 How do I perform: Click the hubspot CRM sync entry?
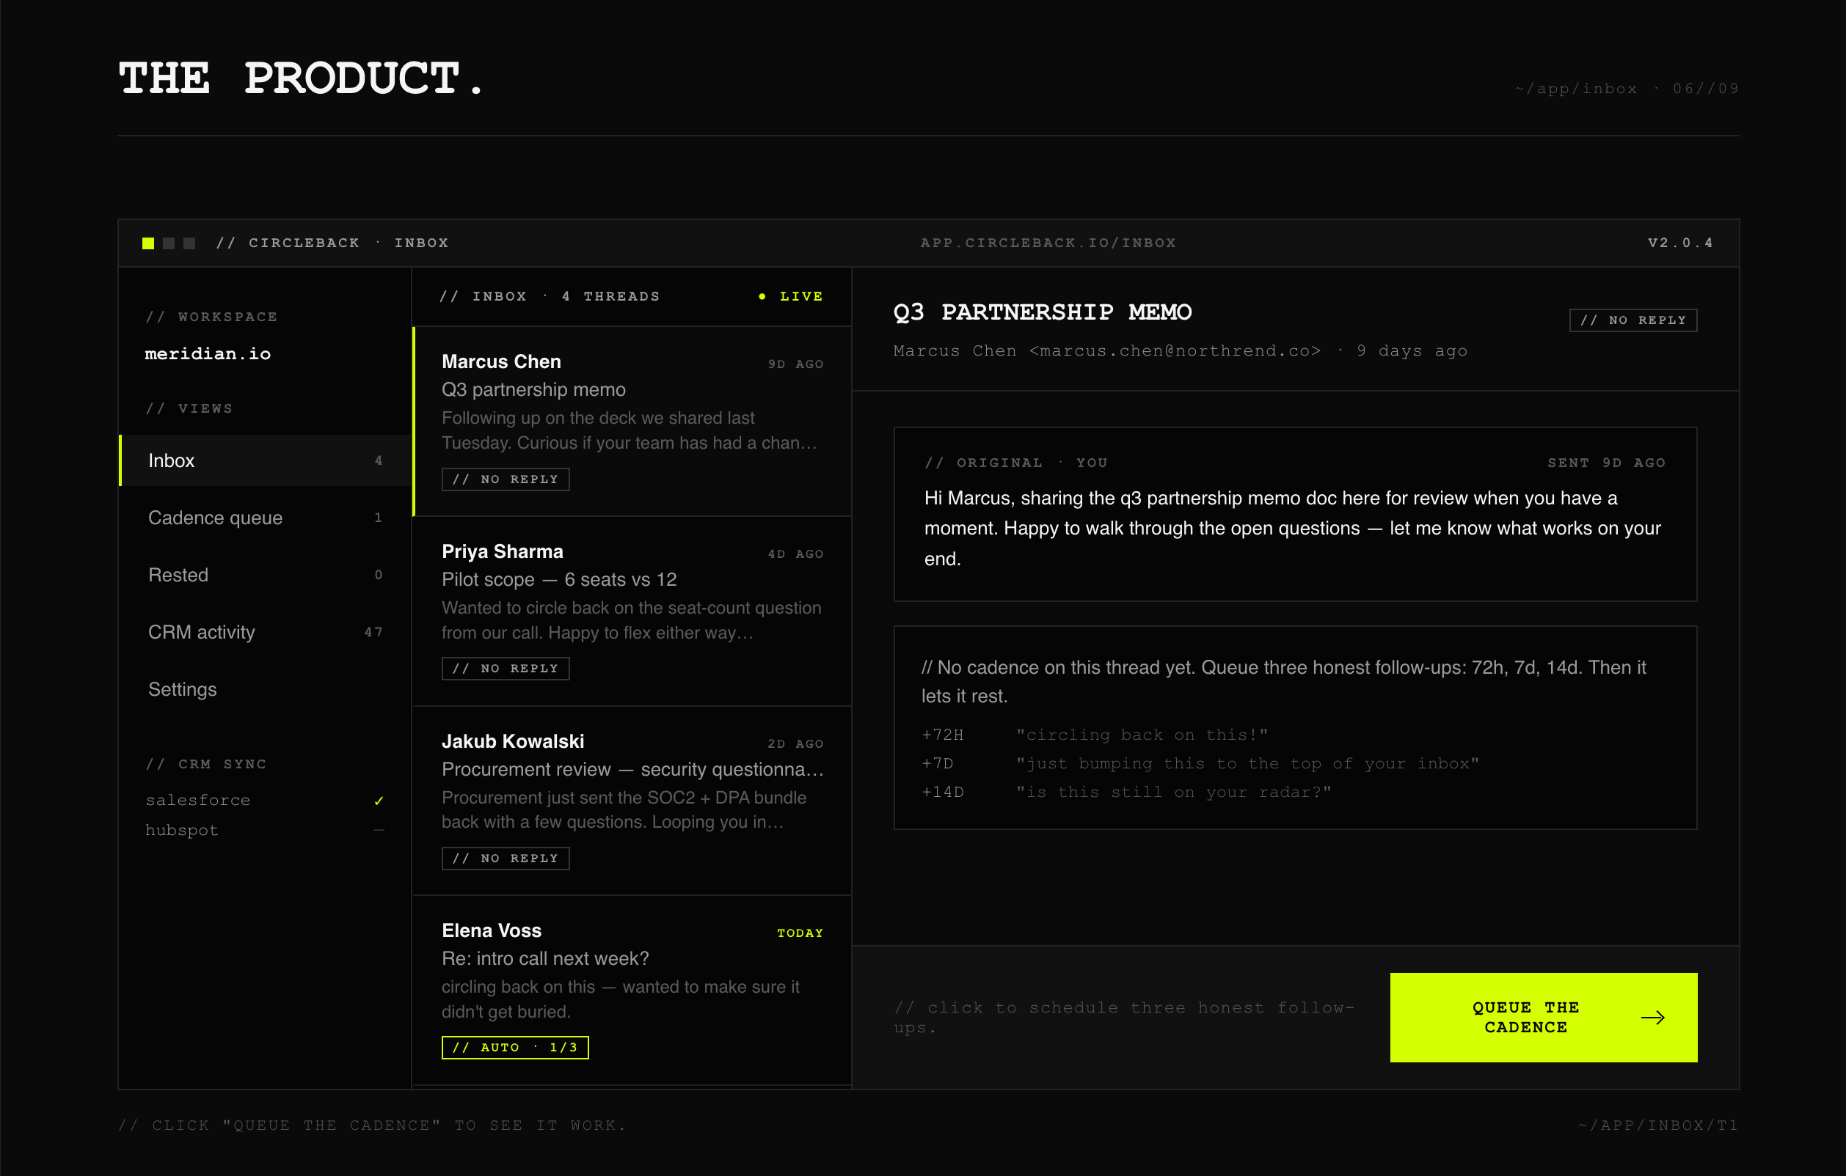264,831
